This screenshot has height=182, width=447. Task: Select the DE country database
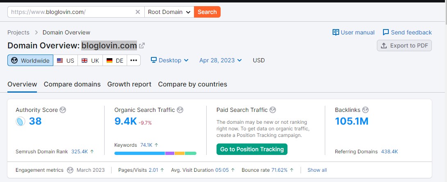pos(115,60)
